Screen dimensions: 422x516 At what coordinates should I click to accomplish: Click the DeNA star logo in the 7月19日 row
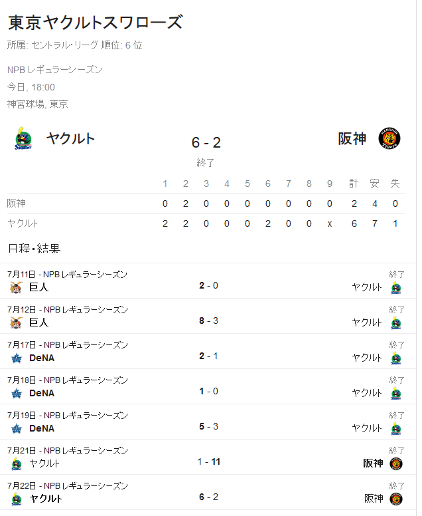coord(17,428)
